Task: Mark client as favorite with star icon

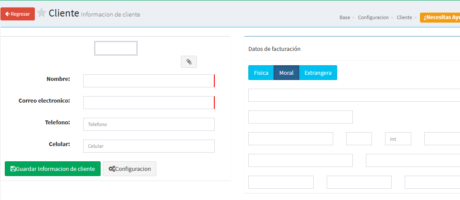Action: click(41, 13)
